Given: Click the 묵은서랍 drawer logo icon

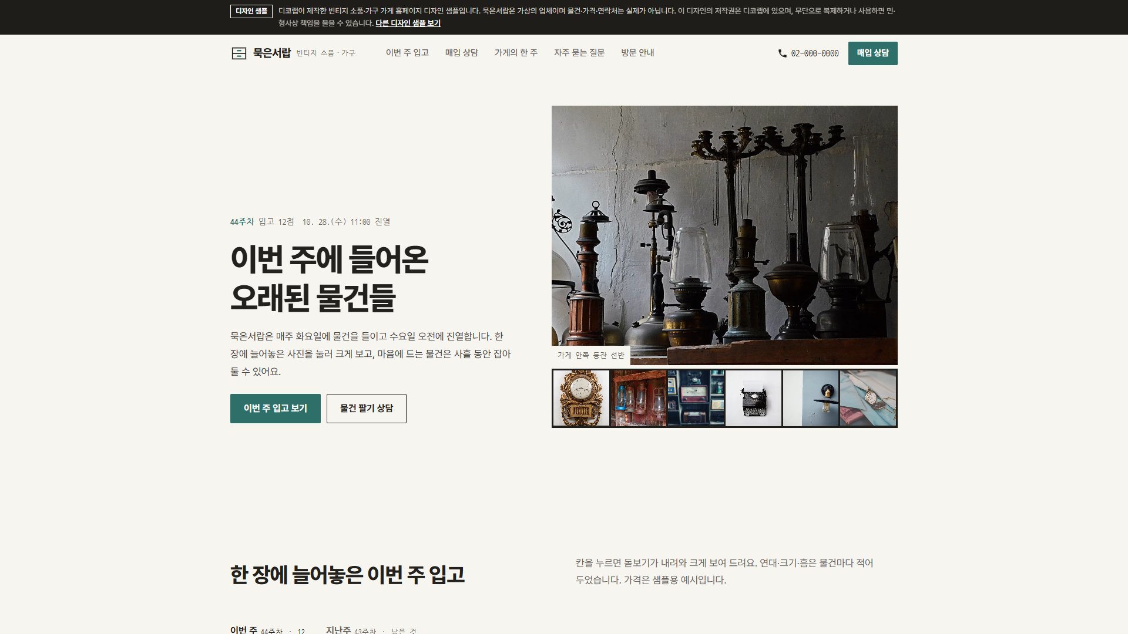Looking at the screenshot, I should coord(239,53).
